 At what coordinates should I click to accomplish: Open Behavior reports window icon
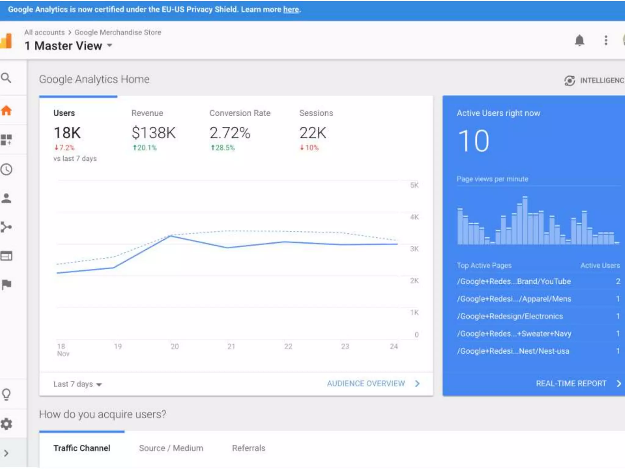pos(6,256)
